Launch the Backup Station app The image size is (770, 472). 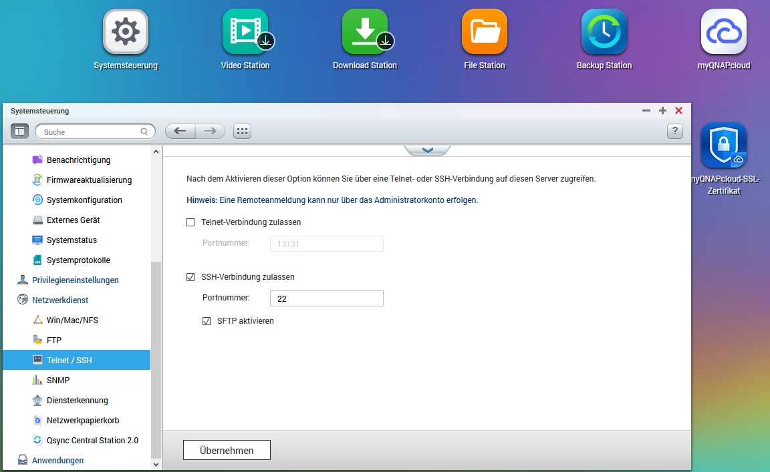[x=604, y=32]
